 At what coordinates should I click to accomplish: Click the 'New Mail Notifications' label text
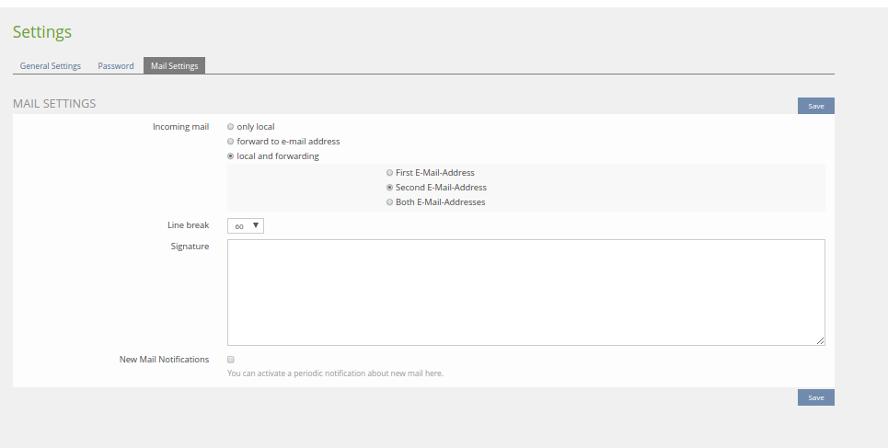tap(164, 360)
